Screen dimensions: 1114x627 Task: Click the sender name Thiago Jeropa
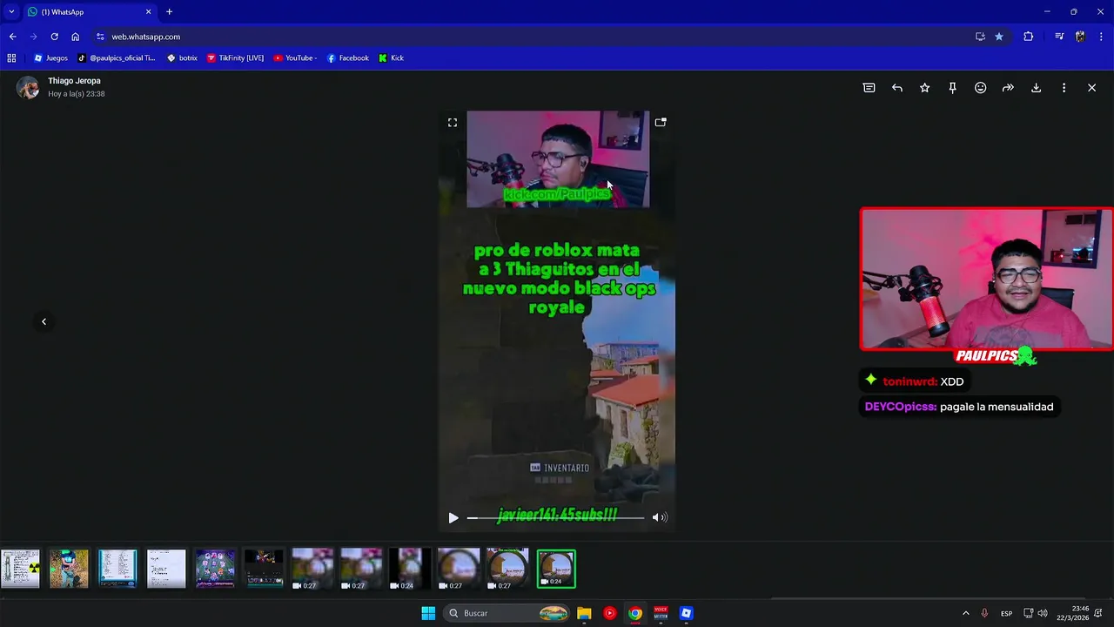pos(74,81)
